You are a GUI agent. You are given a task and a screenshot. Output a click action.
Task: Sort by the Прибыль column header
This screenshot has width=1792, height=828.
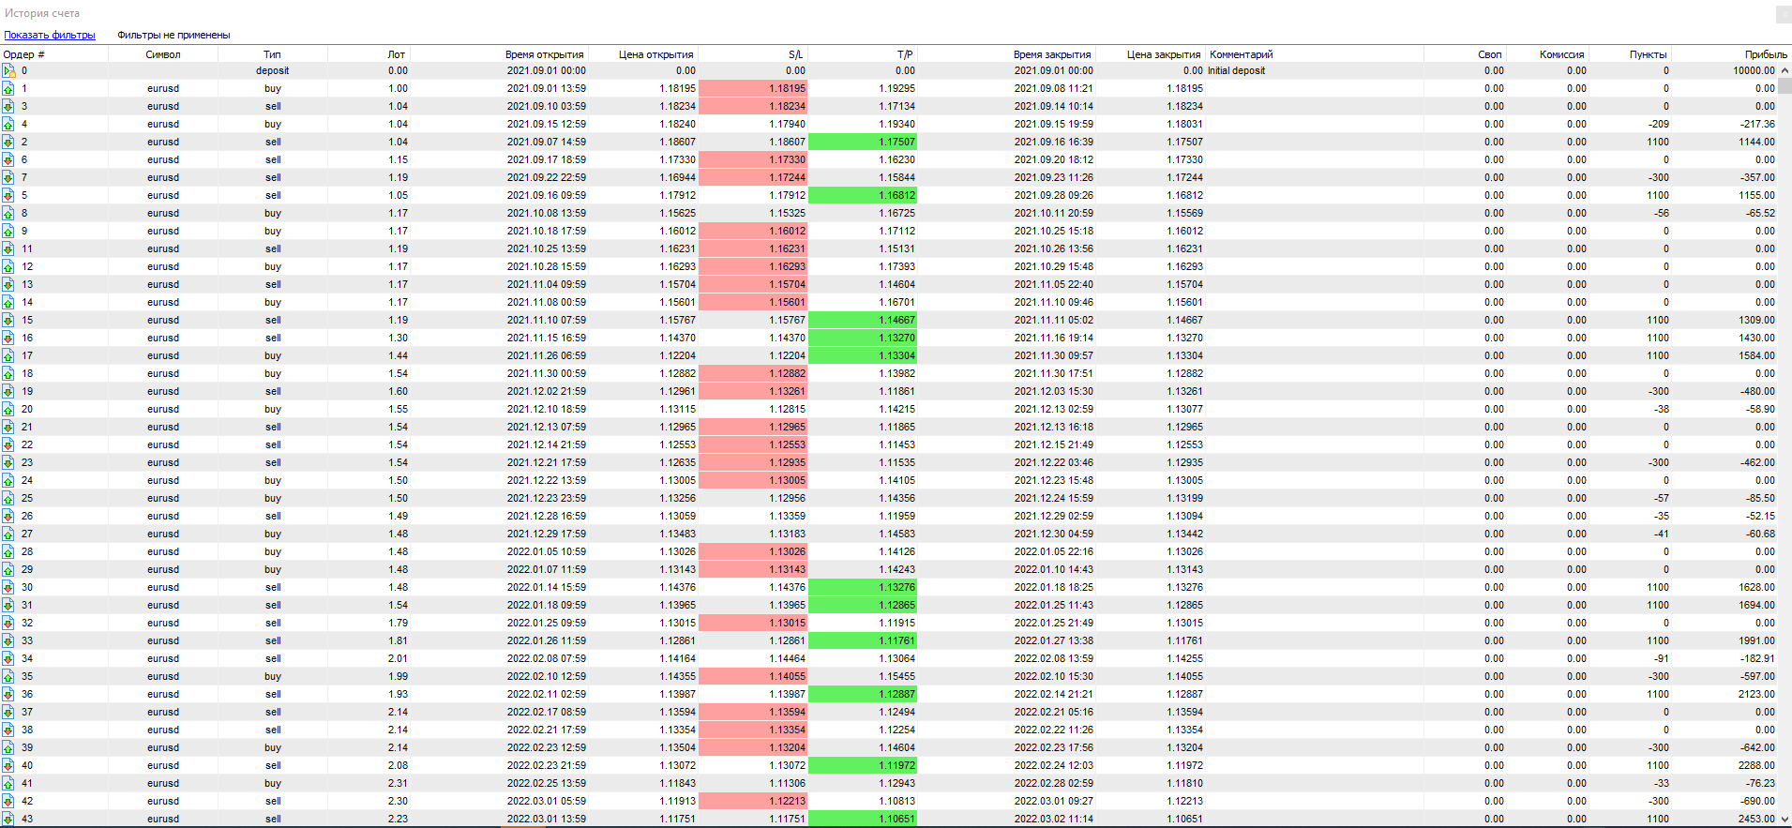[1765, 54]
